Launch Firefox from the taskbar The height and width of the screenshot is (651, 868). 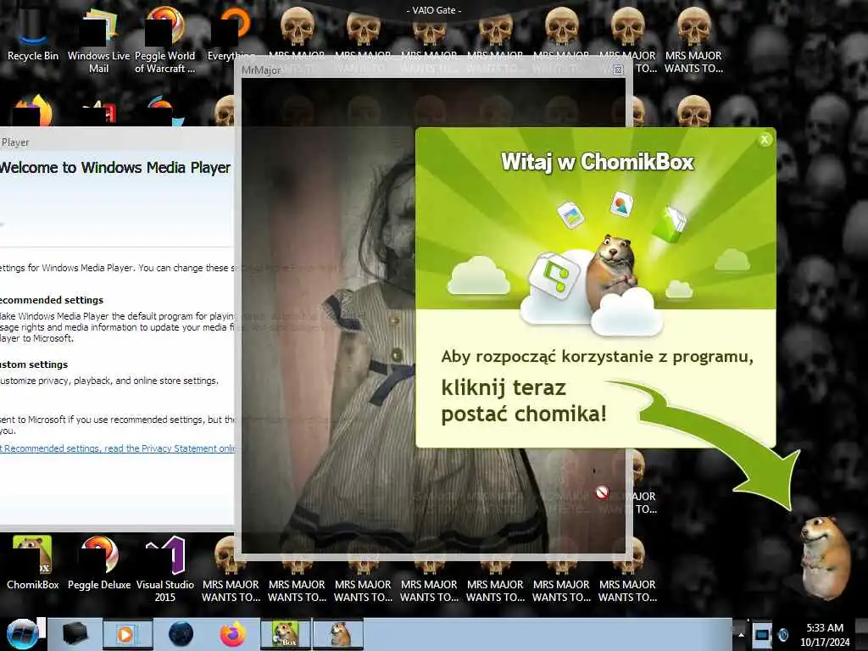point(233,634)
